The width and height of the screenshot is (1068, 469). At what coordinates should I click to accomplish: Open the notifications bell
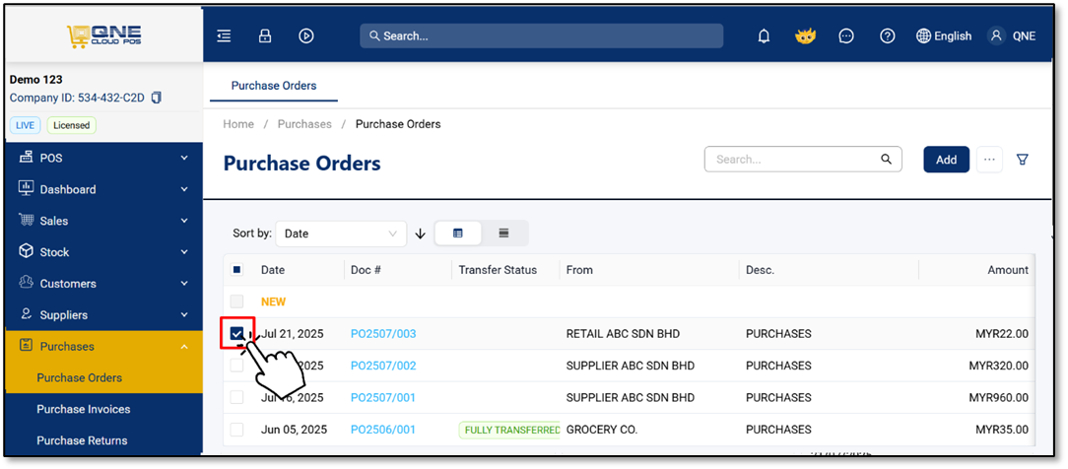coord(765,36)
